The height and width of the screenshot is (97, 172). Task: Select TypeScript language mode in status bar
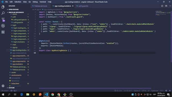pyautogui.click(x=155, y=91)
